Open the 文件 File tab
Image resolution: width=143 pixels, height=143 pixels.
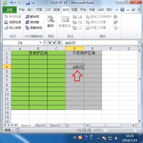click(x=10, y=10)
